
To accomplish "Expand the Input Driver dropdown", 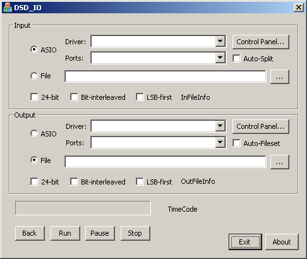I will pos(220,41).
